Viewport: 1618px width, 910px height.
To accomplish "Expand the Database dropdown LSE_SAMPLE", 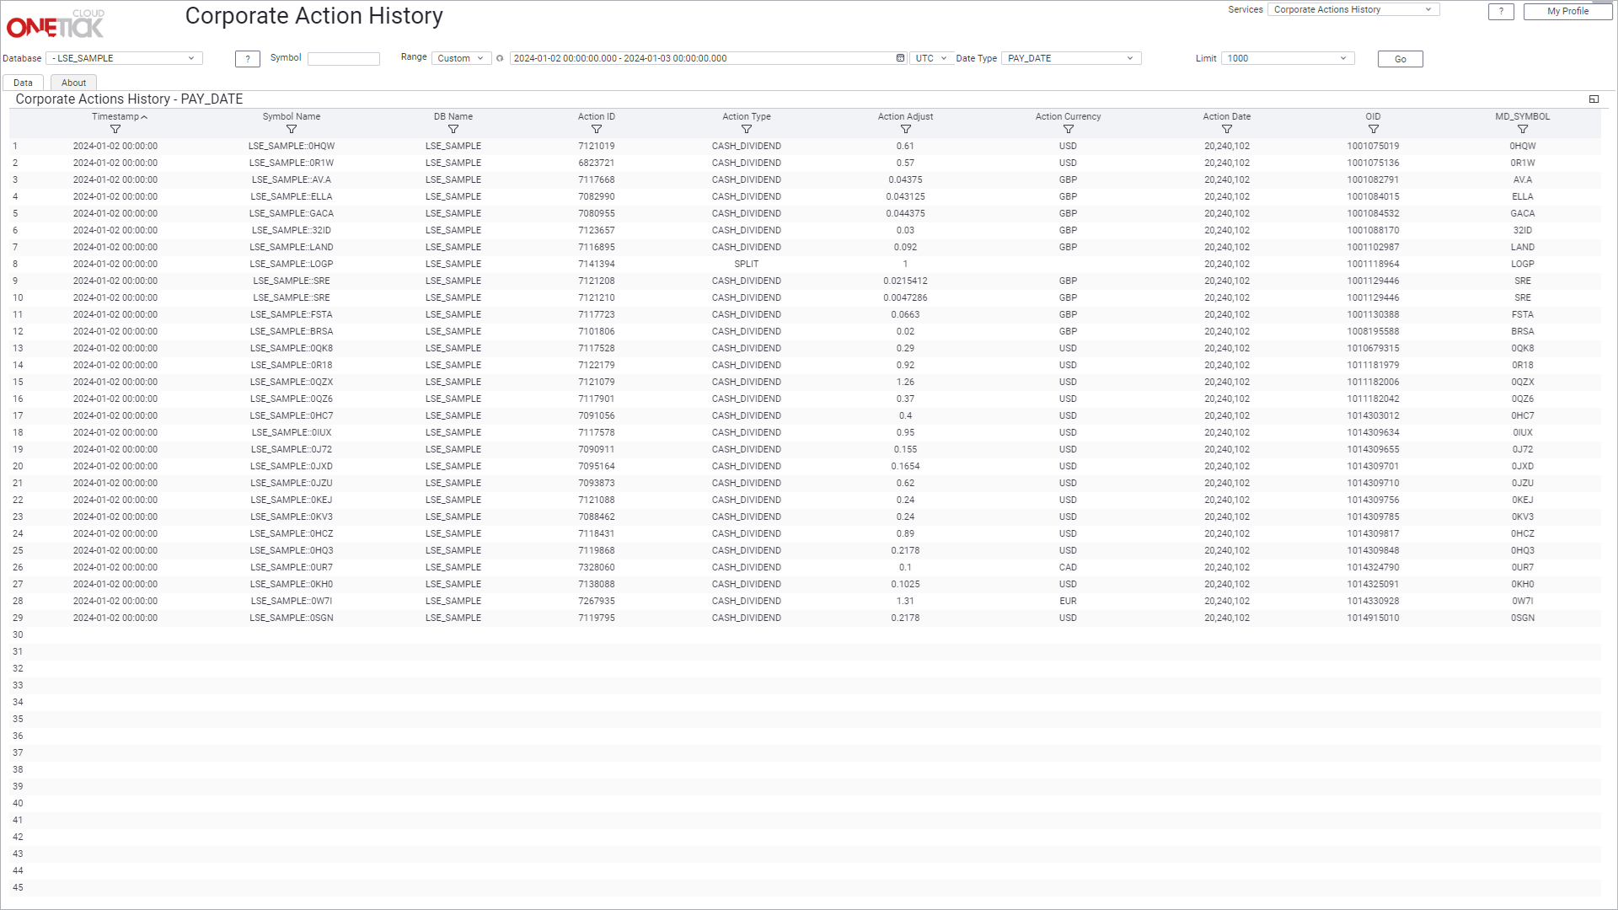I will click(124, 58).
